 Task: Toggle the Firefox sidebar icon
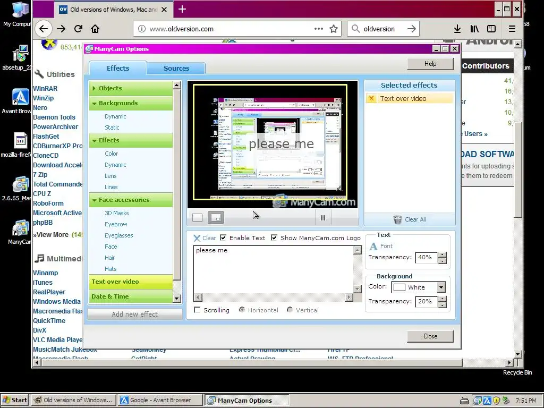pos(491,29)
